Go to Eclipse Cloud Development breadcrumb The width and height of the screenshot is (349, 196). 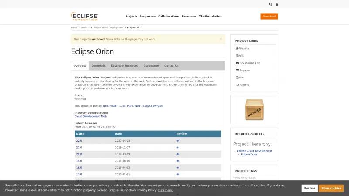click(x=108, y=27)
